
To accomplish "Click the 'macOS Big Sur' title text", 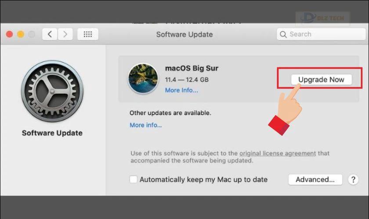I will [x=192, y=68].
